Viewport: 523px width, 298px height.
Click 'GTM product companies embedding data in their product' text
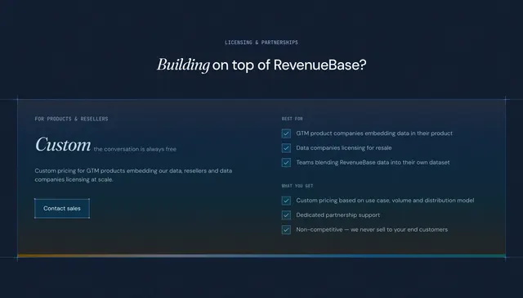[374, 133]
